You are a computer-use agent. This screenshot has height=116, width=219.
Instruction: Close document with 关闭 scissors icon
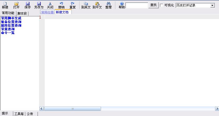(50, 5)
